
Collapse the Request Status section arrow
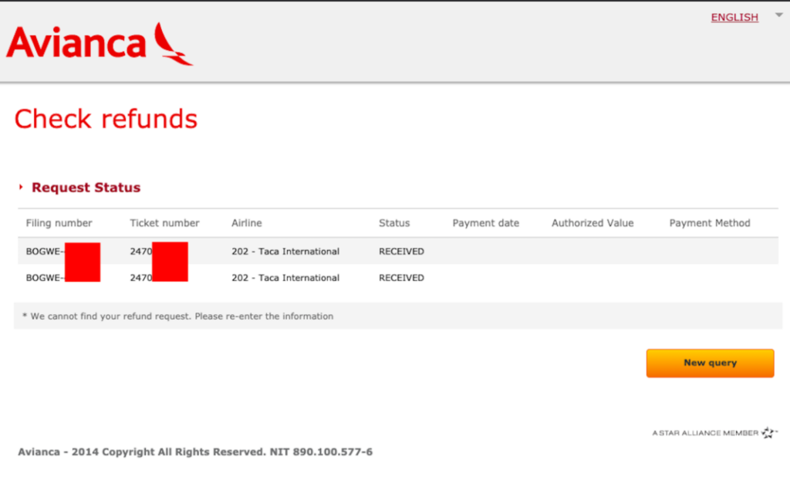pyautogui.click(x=21, y=187)
